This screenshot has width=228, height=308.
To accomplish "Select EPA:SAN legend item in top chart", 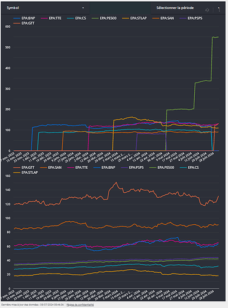I will (x=163, y=18).
